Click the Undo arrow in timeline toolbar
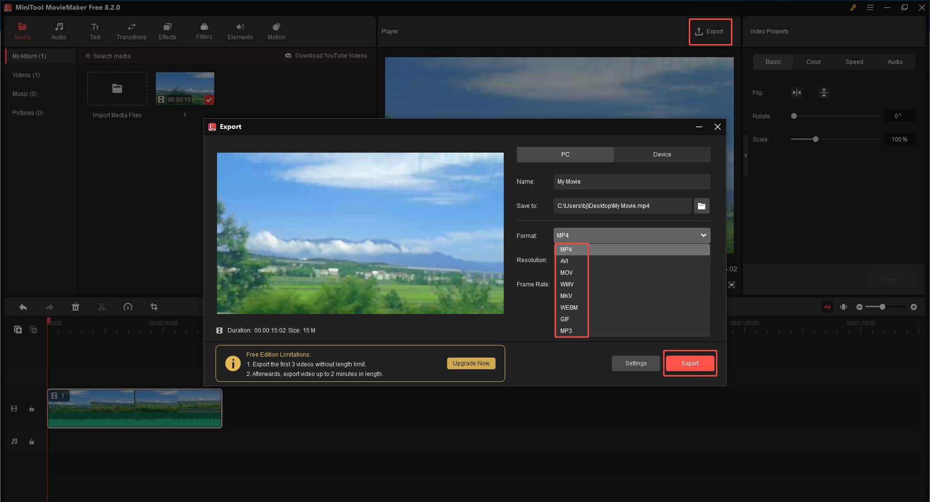The image size is (930, 502). (23, 307)
